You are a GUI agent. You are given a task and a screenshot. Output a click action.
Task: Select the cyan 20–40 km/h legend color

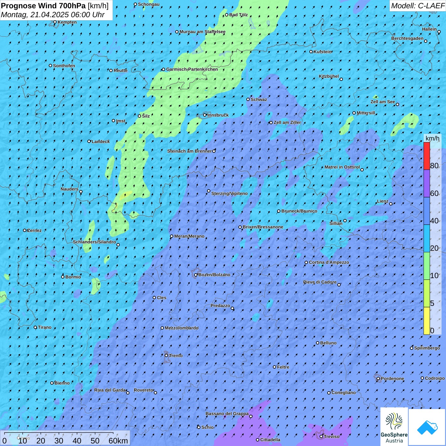click(x=427, y=238)
